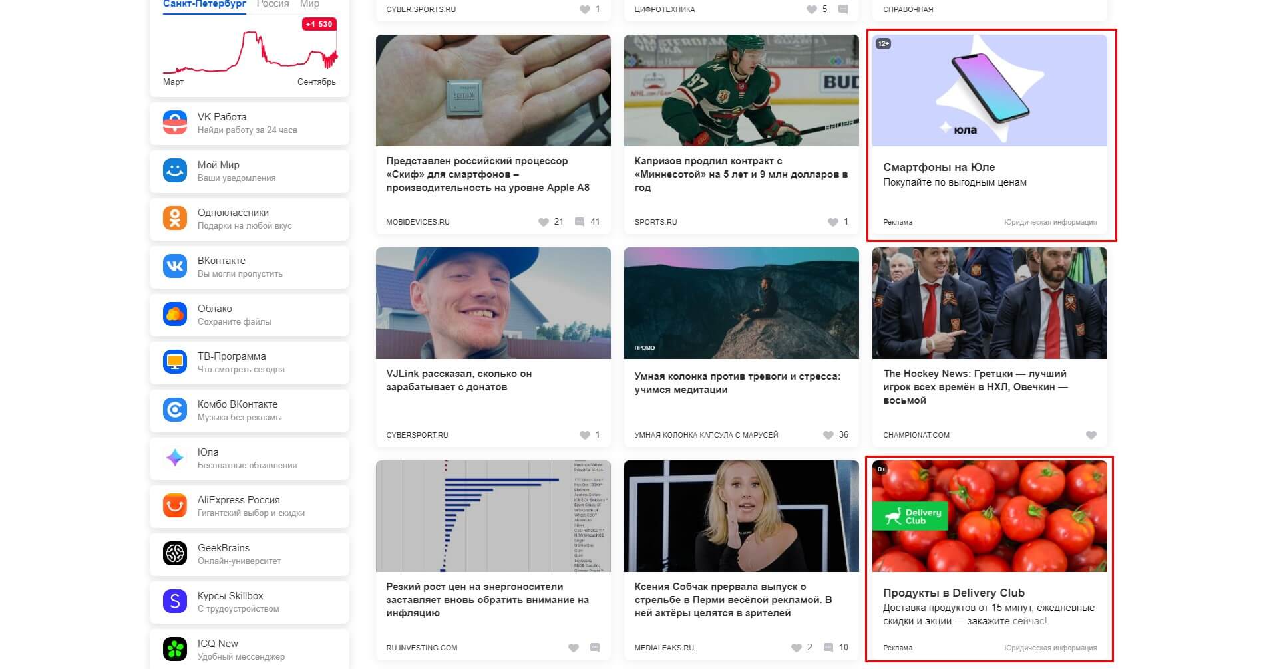
Task: Click the night landscape ПРОМО image
Action: [x=741, y=303]
